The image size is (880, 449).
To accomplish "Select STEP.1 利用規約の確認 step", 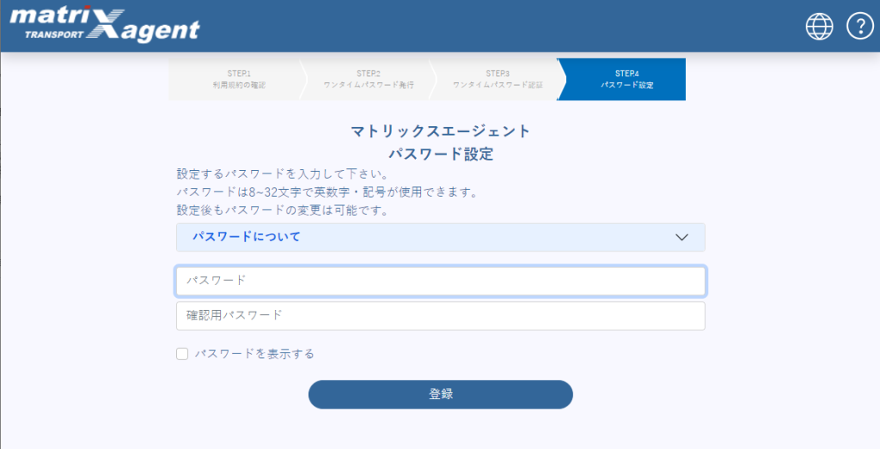I will coord(239,80).
